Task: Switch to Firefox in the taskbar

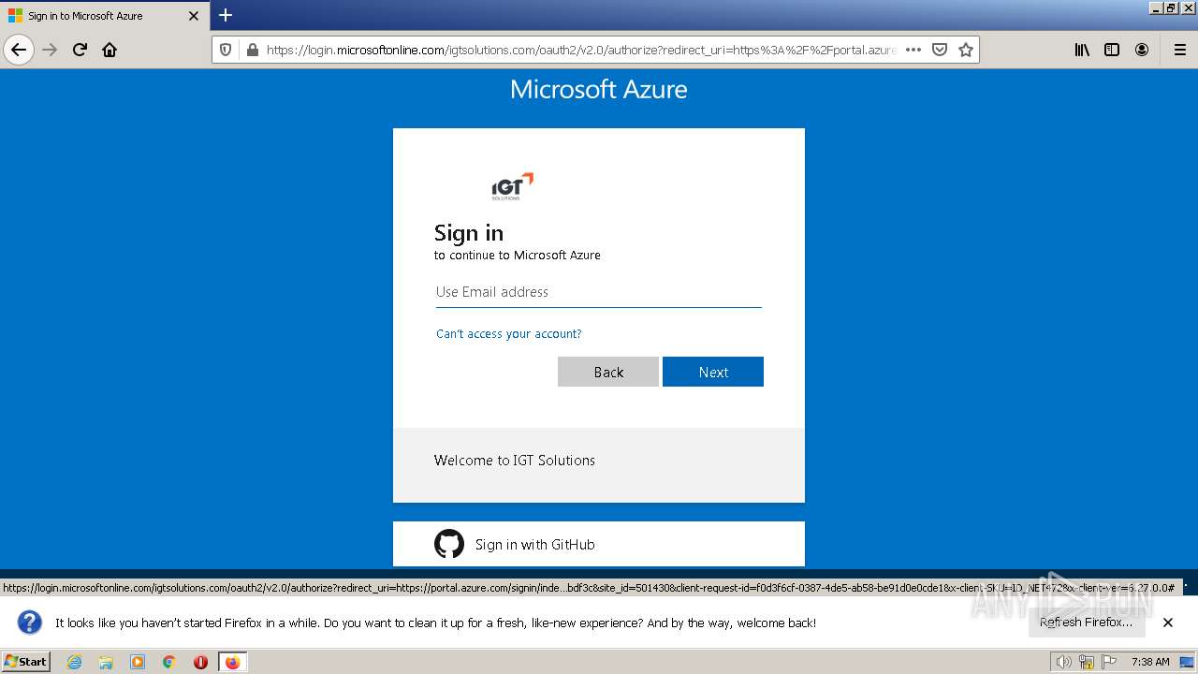Action: pos(232,662)
